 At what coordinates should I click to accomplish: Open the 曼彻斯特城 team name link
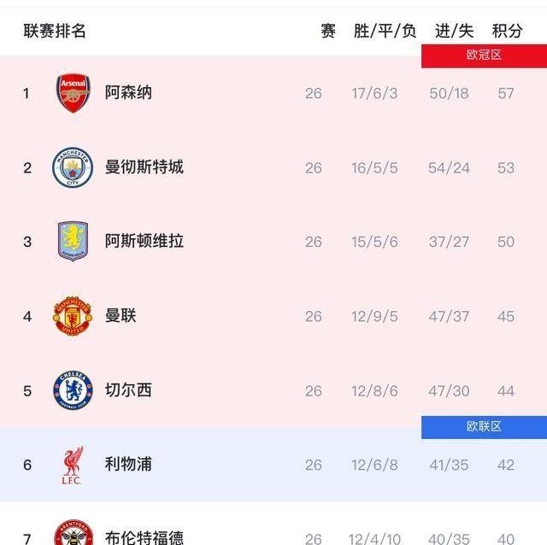(x=144, y=167)
